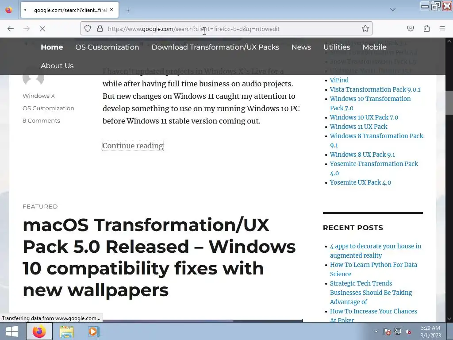Open Windows Start menu

tap(12, 331)
